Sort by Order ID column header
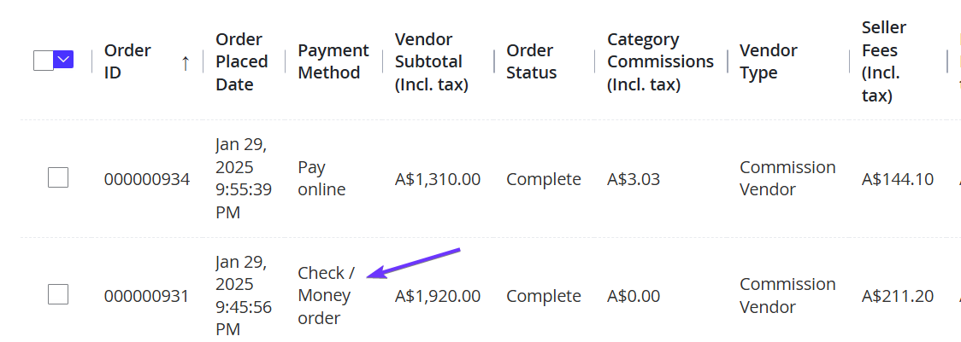961x342 pixels. coord(127,61)
